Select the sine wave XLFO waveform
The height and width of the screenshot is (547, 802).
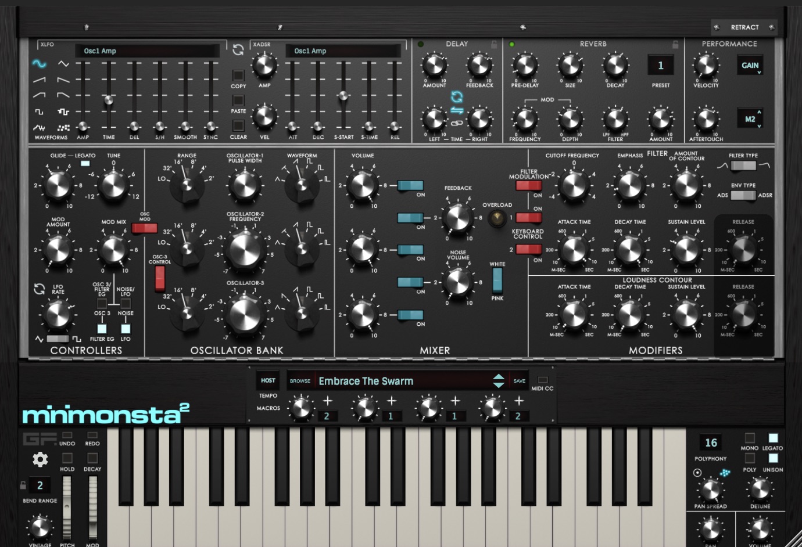tap(39, 64)
